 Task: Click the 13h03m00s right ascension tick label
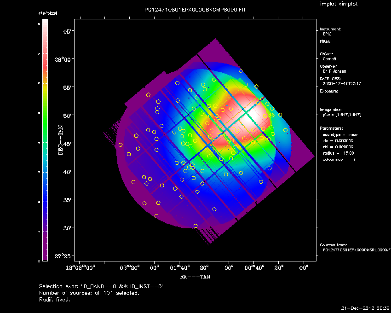coord(80,267)
